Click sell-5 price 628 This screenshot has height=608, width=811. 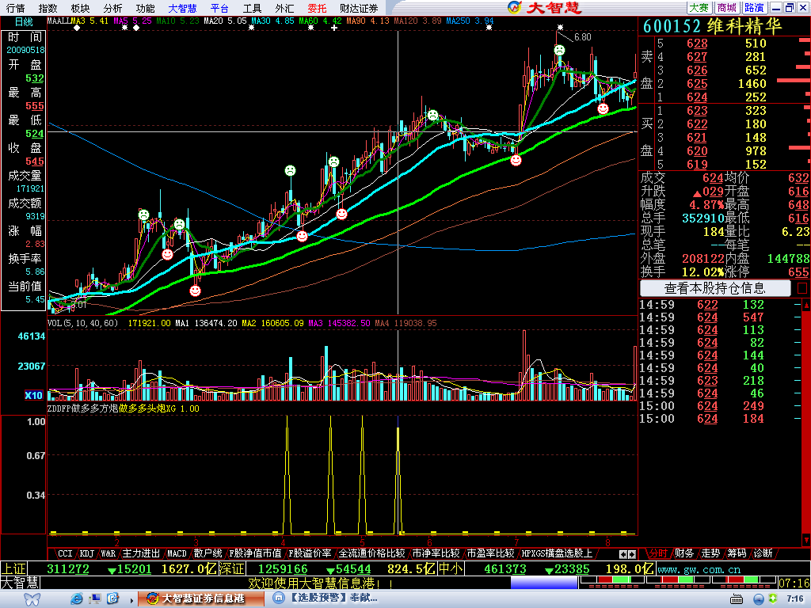pyautogui.click(x=697, y=44)
